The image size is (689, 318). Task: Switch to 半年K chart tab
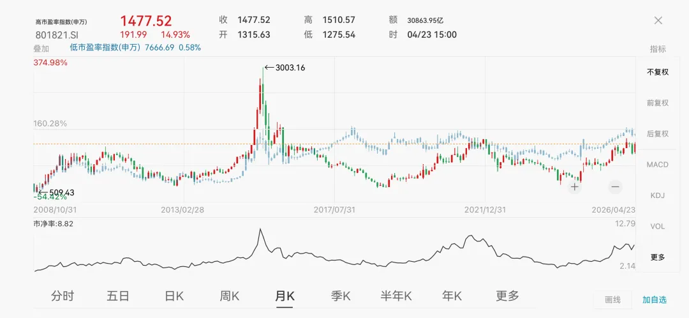(396, 296)
